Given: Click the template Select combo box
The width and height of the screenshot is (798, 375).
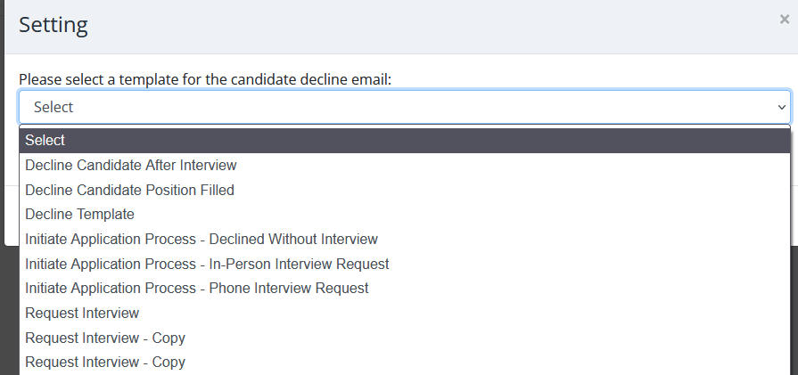Looking at the screenshot, I should tap(401, 107).
